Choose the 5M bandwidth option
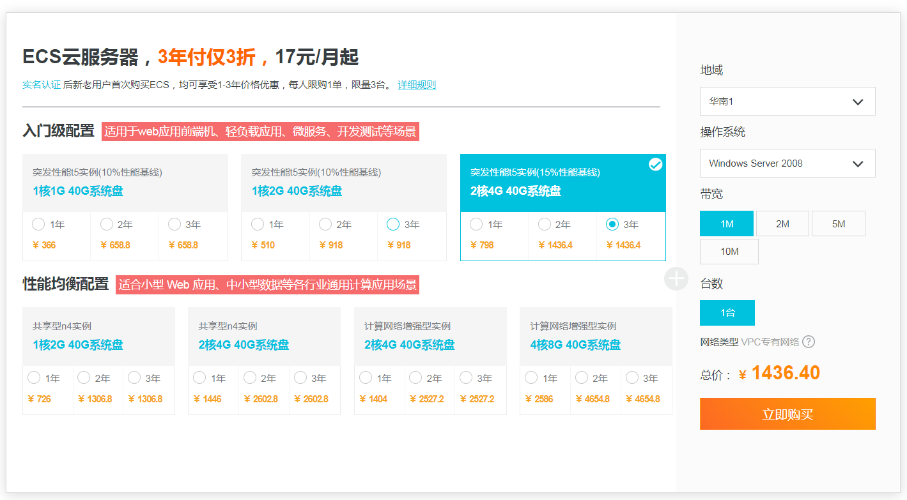Image resolution: width=907 pixels, height=500 pixels. (x=838, y=224)
